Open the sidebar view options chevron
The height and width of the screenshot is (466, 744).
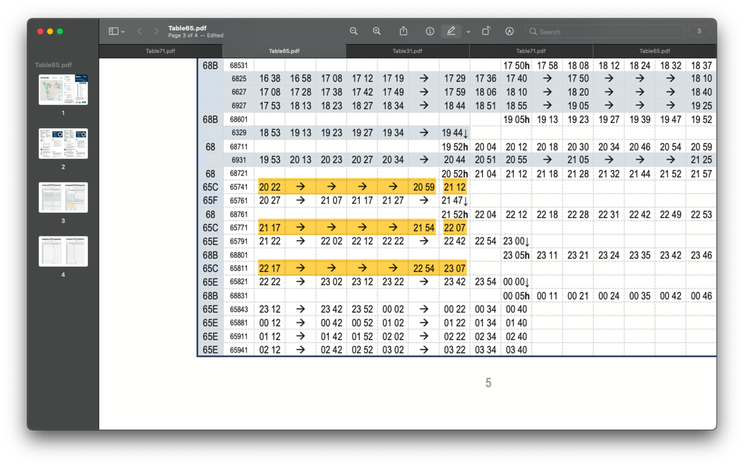pyautogui.click(x=123, y=32)
